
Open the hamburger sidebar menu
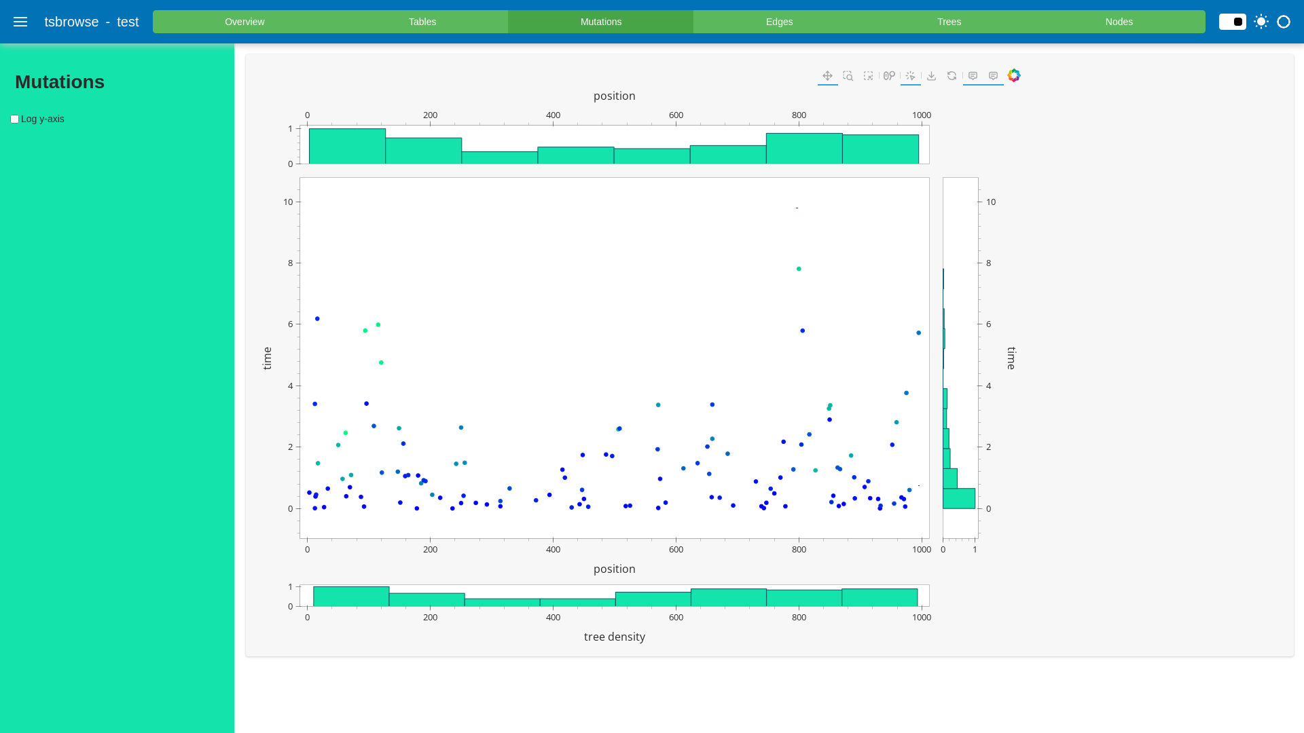tap(20, 22)
